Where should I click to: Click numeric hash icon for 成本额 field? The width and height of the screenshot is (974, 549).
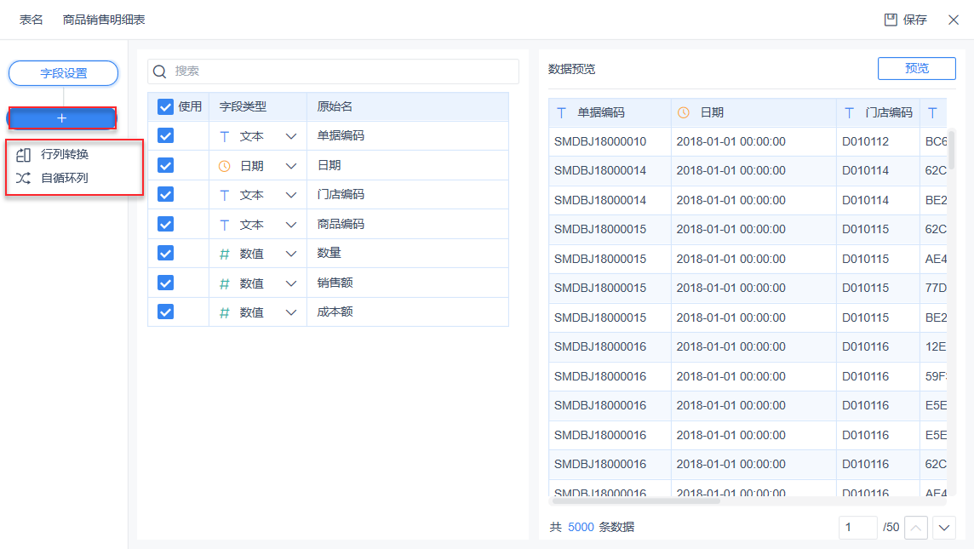tap(224, 313)
